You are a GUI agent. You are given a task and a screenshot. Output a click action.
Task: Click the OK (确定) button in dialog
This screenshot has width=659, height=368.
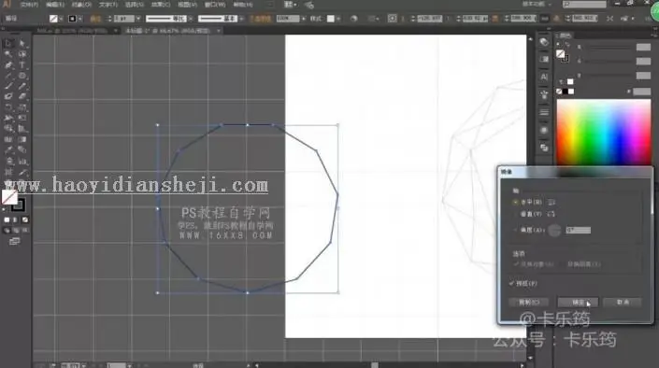[578, 302]
